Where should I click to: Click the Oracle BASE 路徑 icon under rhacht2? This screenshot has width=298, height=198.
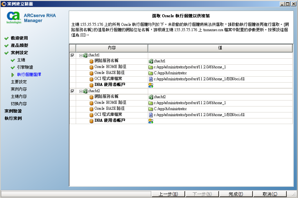(91, 109)
